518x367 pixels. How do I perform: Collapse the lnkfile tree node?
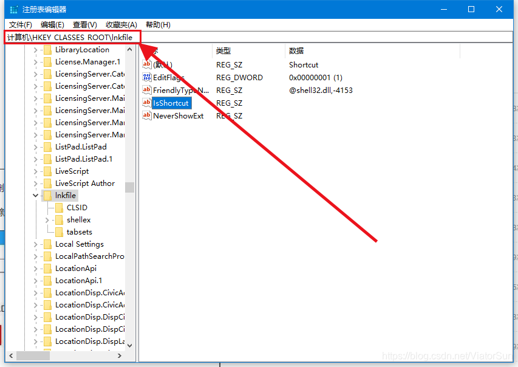[x=36, y=196]
